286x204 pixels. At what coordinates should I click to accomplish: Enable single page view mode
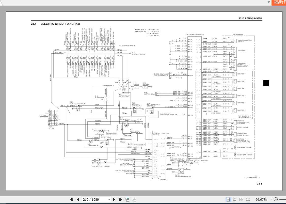pyautogui.click(x=228, y=199)
